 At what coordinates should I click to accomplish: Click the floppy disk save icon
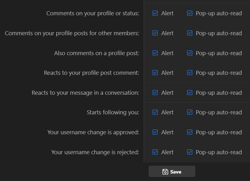click(x=165, y=172)
